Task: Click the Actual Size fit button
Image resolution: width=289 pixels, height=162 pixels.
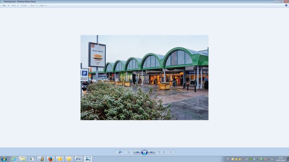Action: [129, 152]
